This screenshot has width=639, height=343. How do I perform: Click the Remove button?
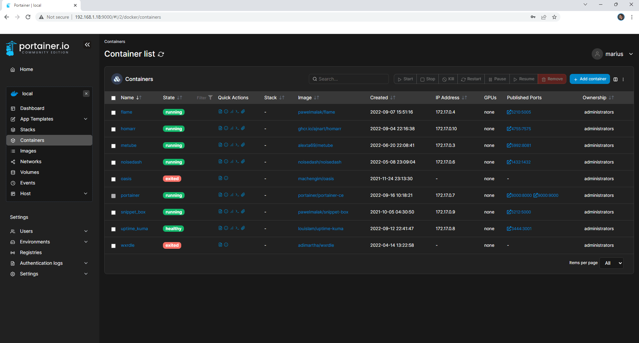552,79
